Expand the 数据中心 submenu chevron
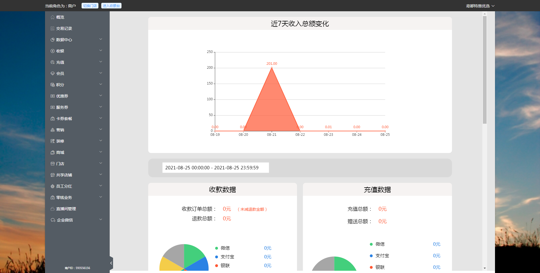This screenshot has width=540, height=273. coord(101,39)
